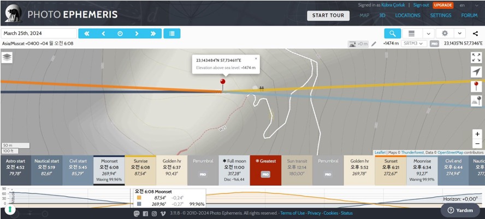Viewport: 485px width, 219px height.
Task: Jump to current time clock icon
Action: (x=120, y=33)
